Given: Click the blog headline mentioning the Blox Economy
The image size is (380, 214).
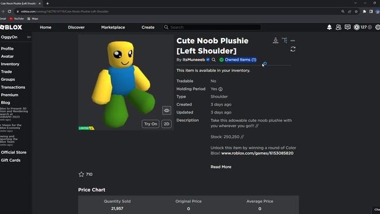Looking at the screenshot, I should (x=11, y=127).
